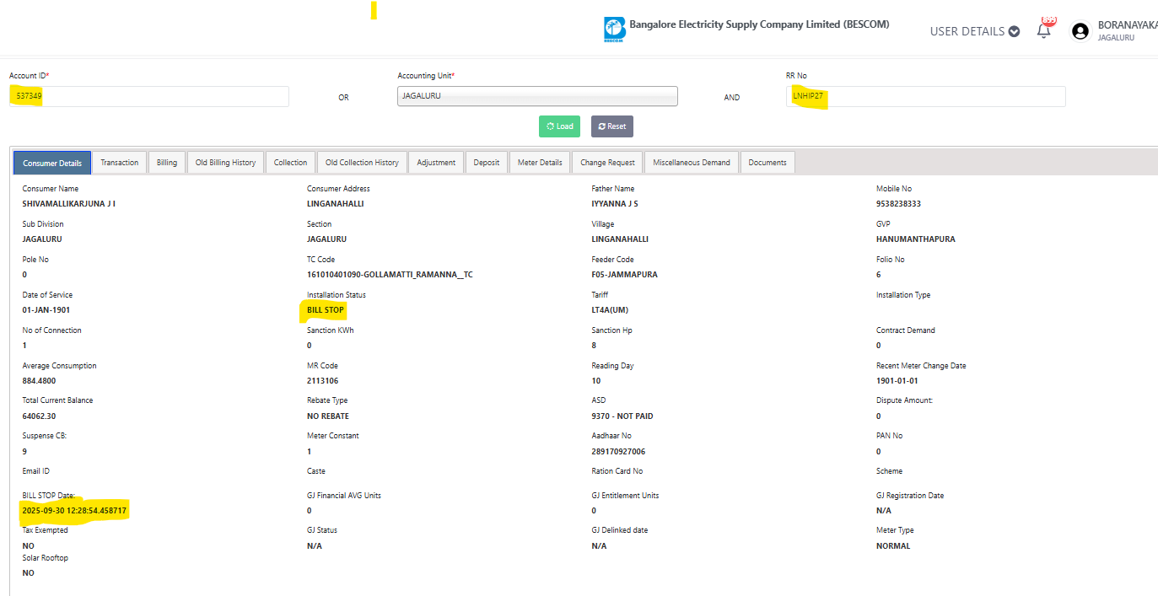The height and width of the screenshot is (596, 1158).
Task: Click BILL STOP date 2025-09-30 timestamp
Action: point(74,511)
